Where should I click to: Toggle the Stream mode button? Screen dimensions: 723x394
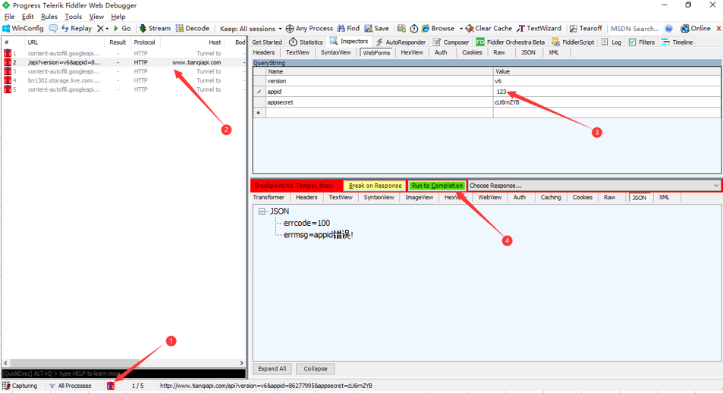pos(155,29)
